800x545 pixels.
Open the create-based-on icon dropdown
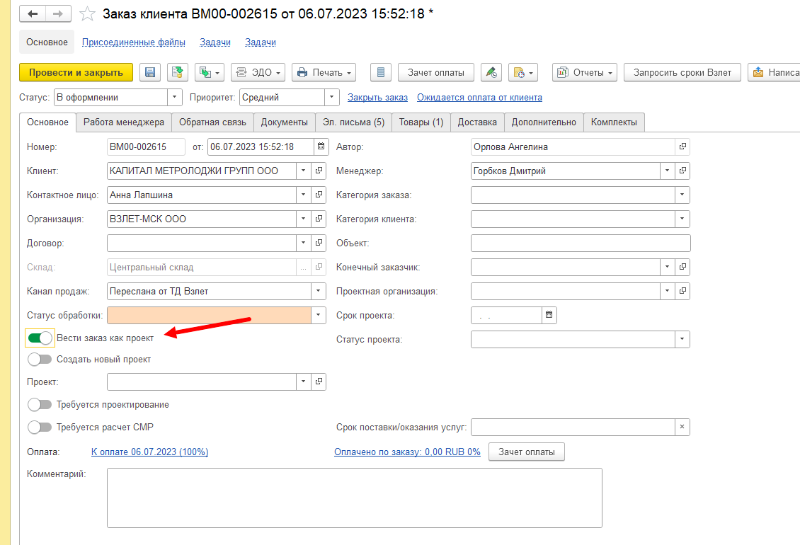coord(209,72)
